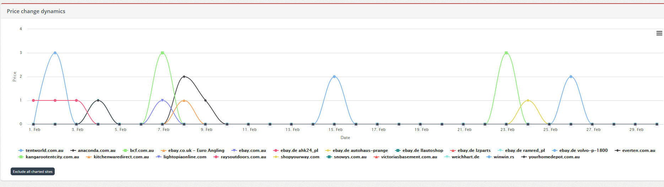Click green bcf peak point on 7 Feb
The width and height of the screenshot is (664, 187).
(x=162, y=53)
